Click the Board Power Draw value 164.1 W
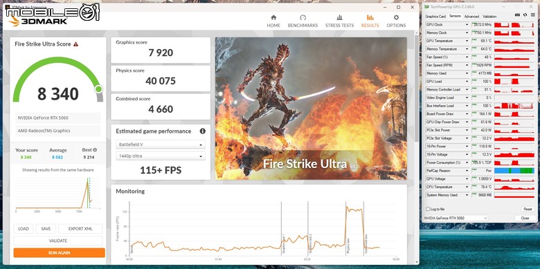The height and width of the screenshot is (269, 540). coord(486,114)
